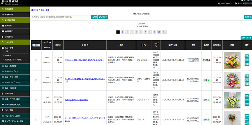Select 一覧 under 商品--管理 in sidebar
252x125 pixels.
6,51
